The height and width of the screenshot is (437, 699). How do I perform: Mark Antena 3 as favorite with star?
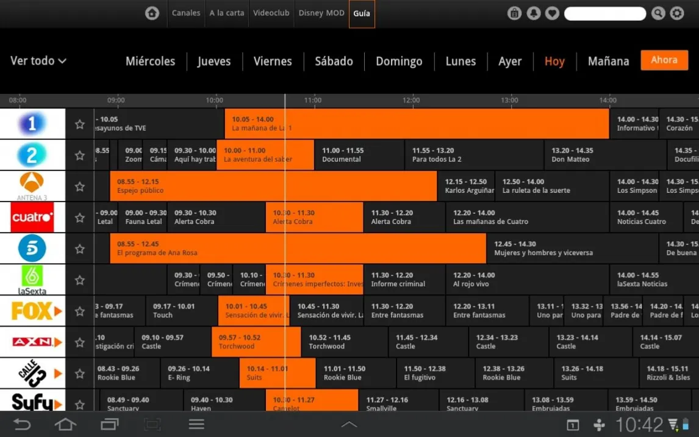point(80,187)
